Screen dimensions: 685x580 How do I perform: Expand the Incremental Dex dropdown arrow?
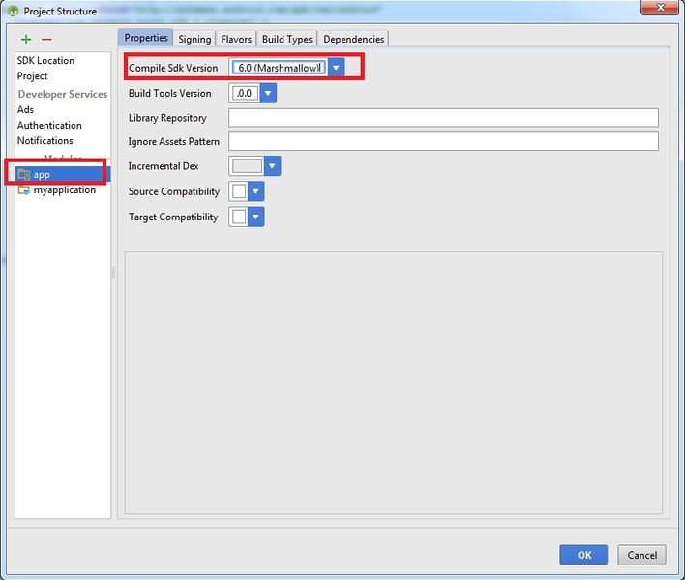pyautogui.click(x=272, y=166)
